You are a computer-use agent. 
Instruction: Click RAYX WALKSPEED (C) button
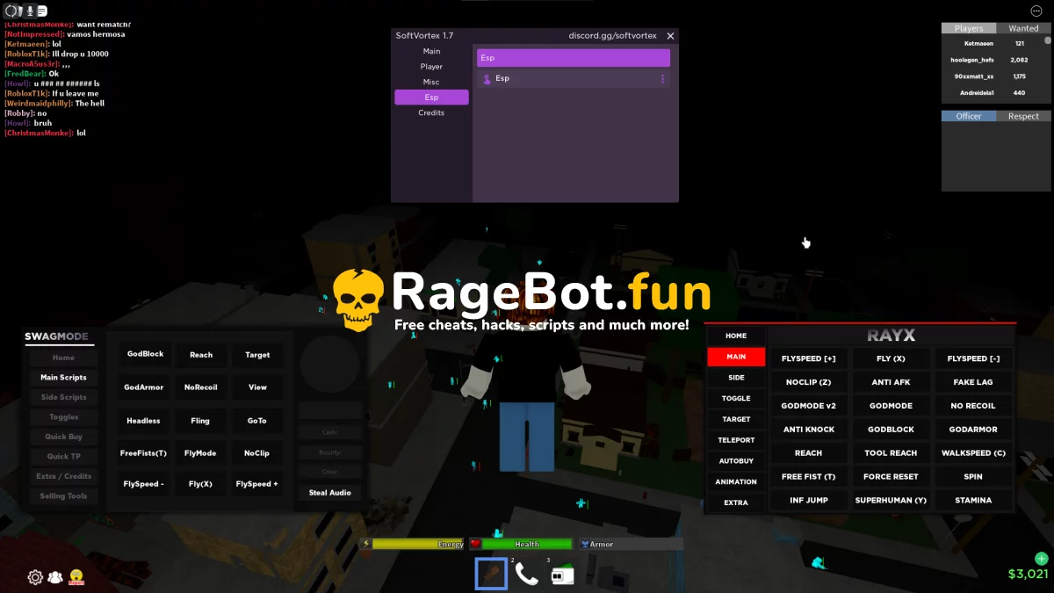click(x=973, y=453)
